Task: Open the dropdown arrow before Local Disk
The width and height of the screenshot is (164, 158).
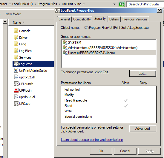Action: point(10,4)
